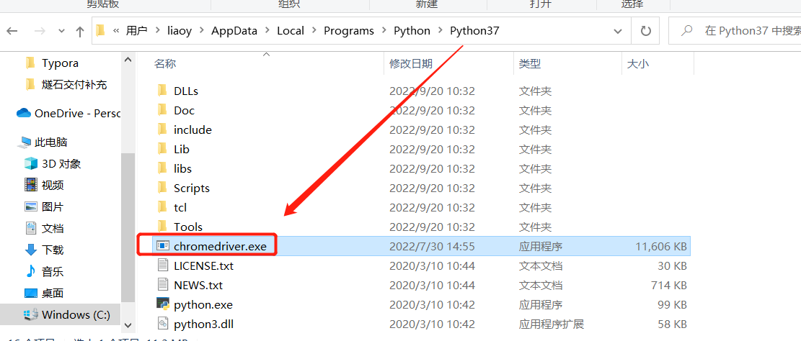Open recent locations dropdown chevron
The width and height of the screenshot is (801, 341).
[62, 31]
